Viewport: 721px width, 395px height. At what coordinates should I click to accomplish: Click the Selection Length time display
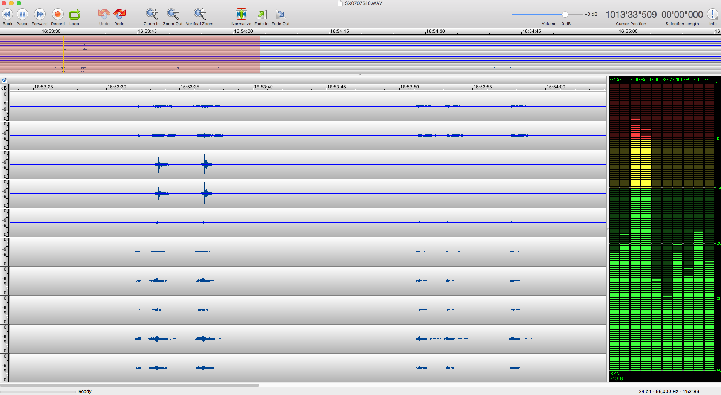pos(682,15)
